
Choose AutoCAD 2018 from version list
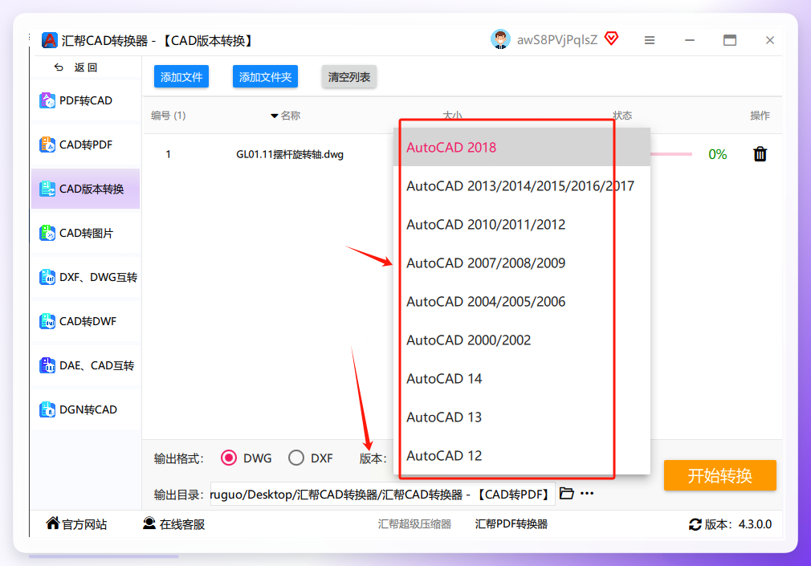pyautogui.click(x=521, y=148)
